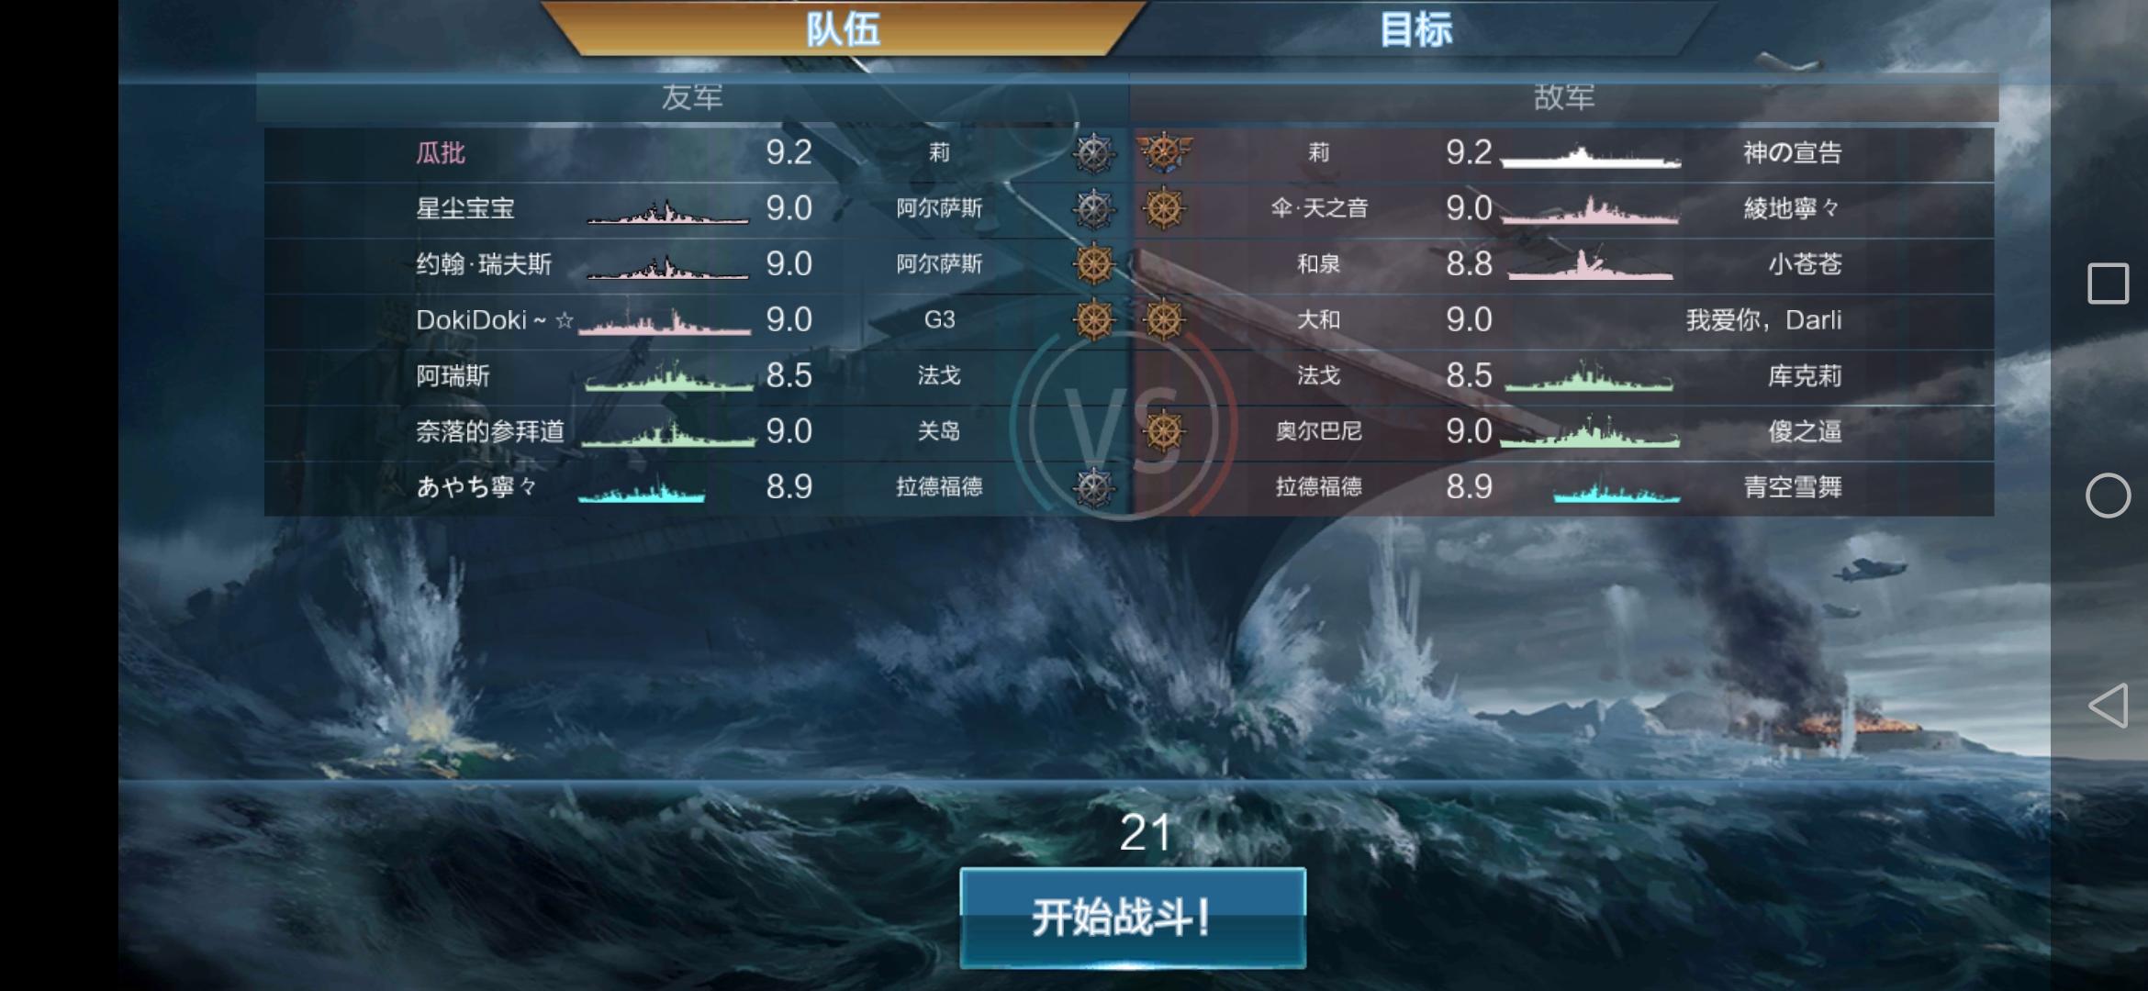Click the gold helm icon in 约翰·瑞夫斯 row
The height and width of the screenshot is (991, 2148).
[1093, 264]
